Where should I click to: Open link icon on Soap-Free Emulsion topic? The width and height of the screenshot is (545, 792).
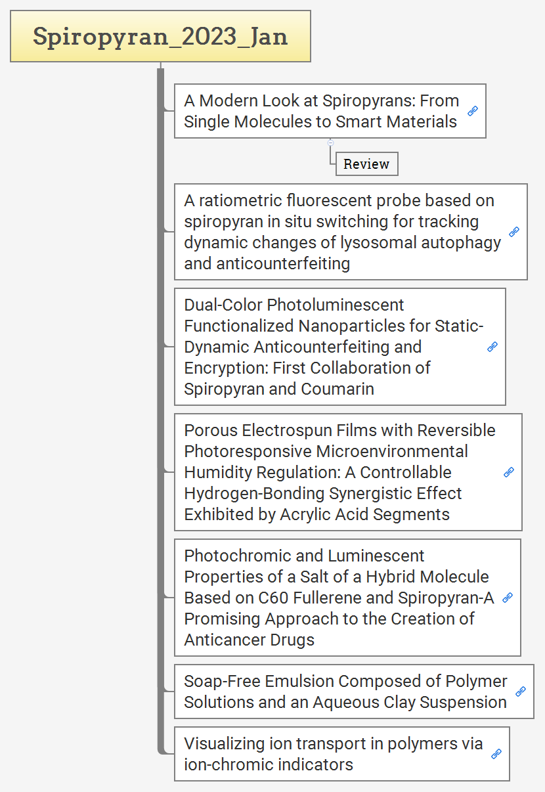521,692
